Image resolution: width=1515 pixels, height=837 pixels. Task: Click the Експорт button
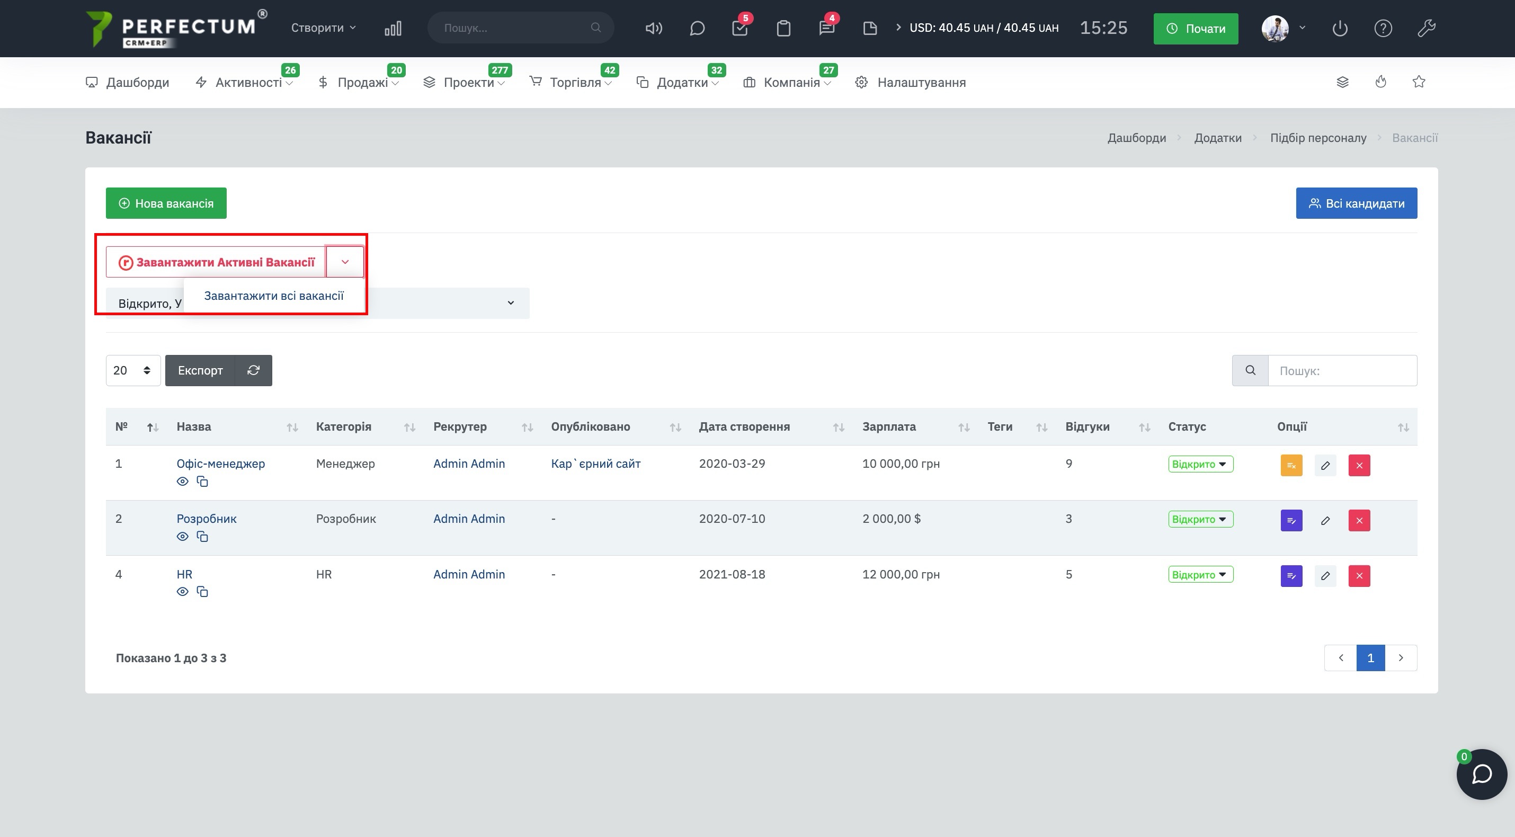tap(200, 370)
